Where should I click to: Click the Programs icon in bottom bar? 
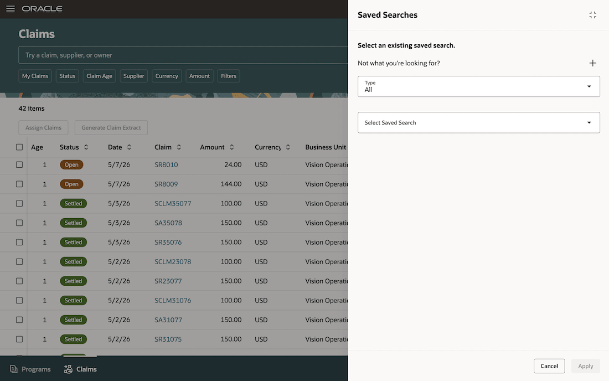(x=14, y=369)
